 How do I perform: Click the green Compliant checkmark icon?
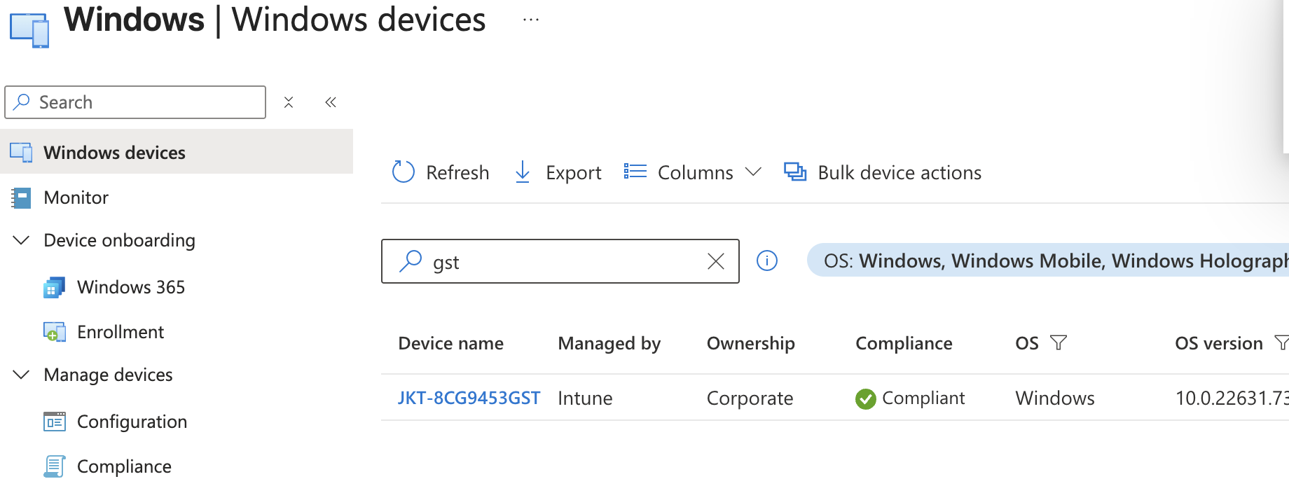[x=865, y=398]
